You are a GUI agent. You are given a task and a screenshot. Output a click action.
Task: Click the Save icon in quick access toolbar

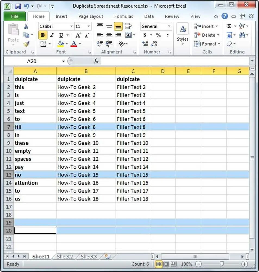(x=18, y=7)
